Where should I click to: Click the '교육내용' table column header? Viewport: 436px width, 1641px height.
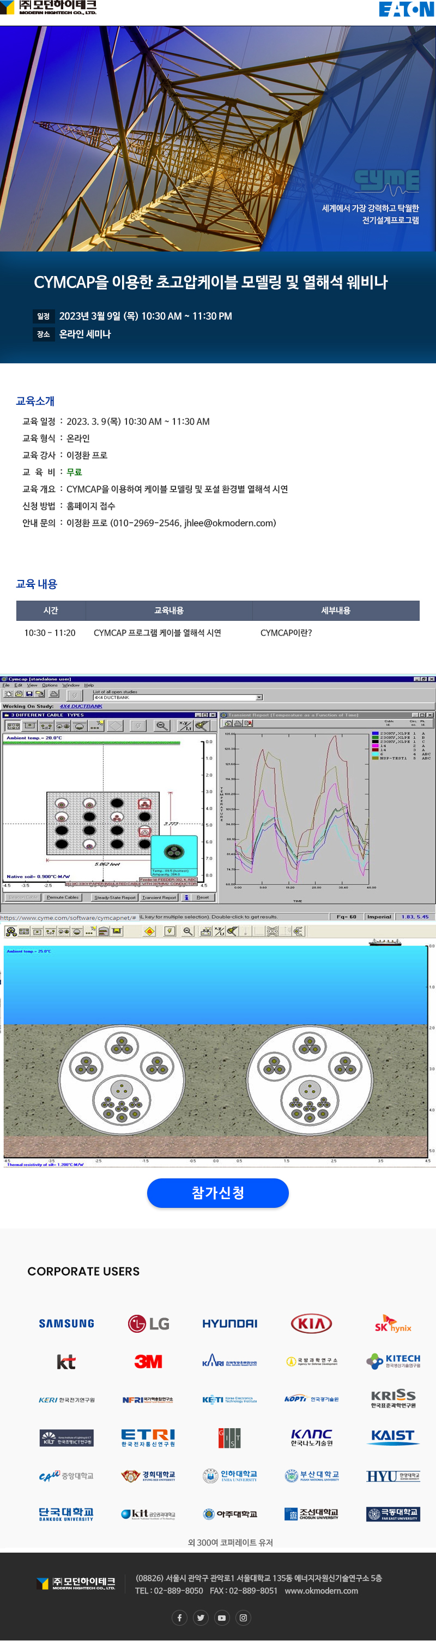coord(168,610)
